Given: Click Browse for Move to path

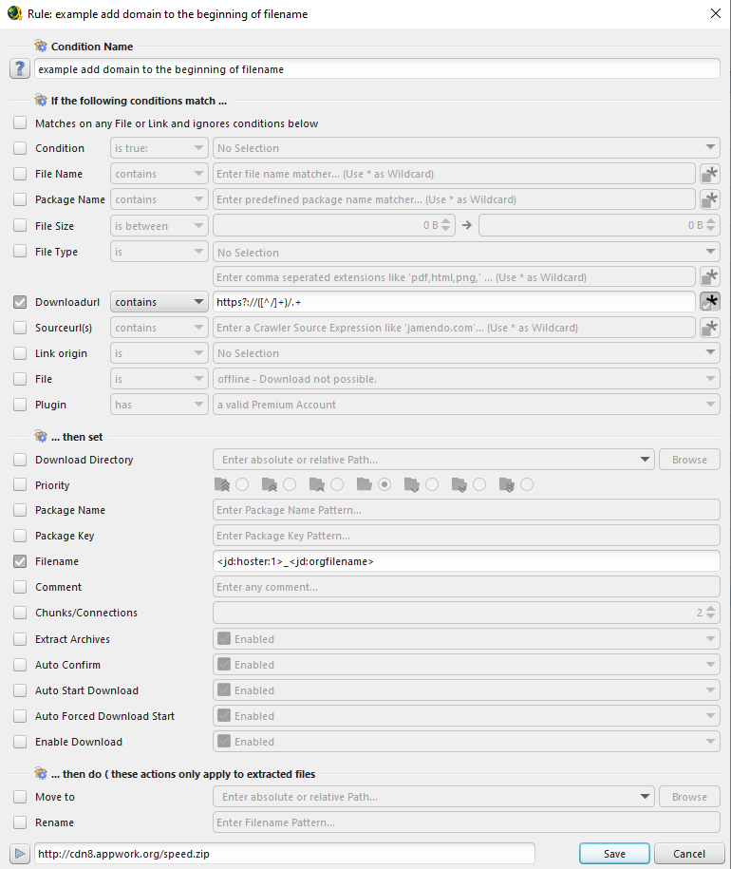Looking at the screenshot, I should click(x=689, y=797).
